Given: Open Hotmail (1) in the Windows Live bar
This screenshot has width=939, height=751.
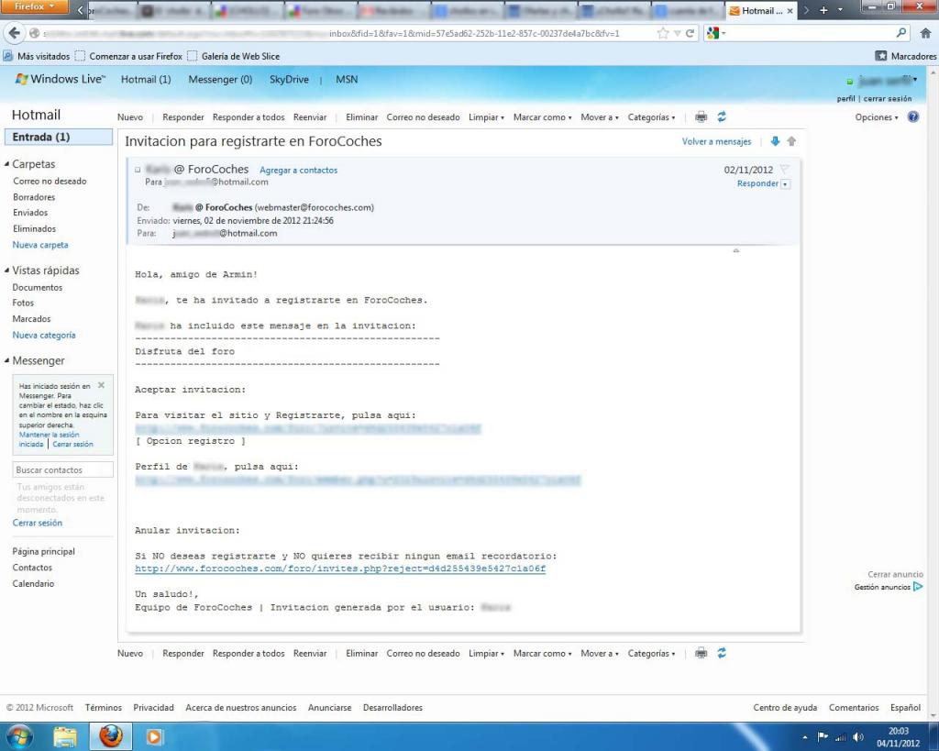Looking at the screenshot, I should pyautogui.click(x=146, y=80).
